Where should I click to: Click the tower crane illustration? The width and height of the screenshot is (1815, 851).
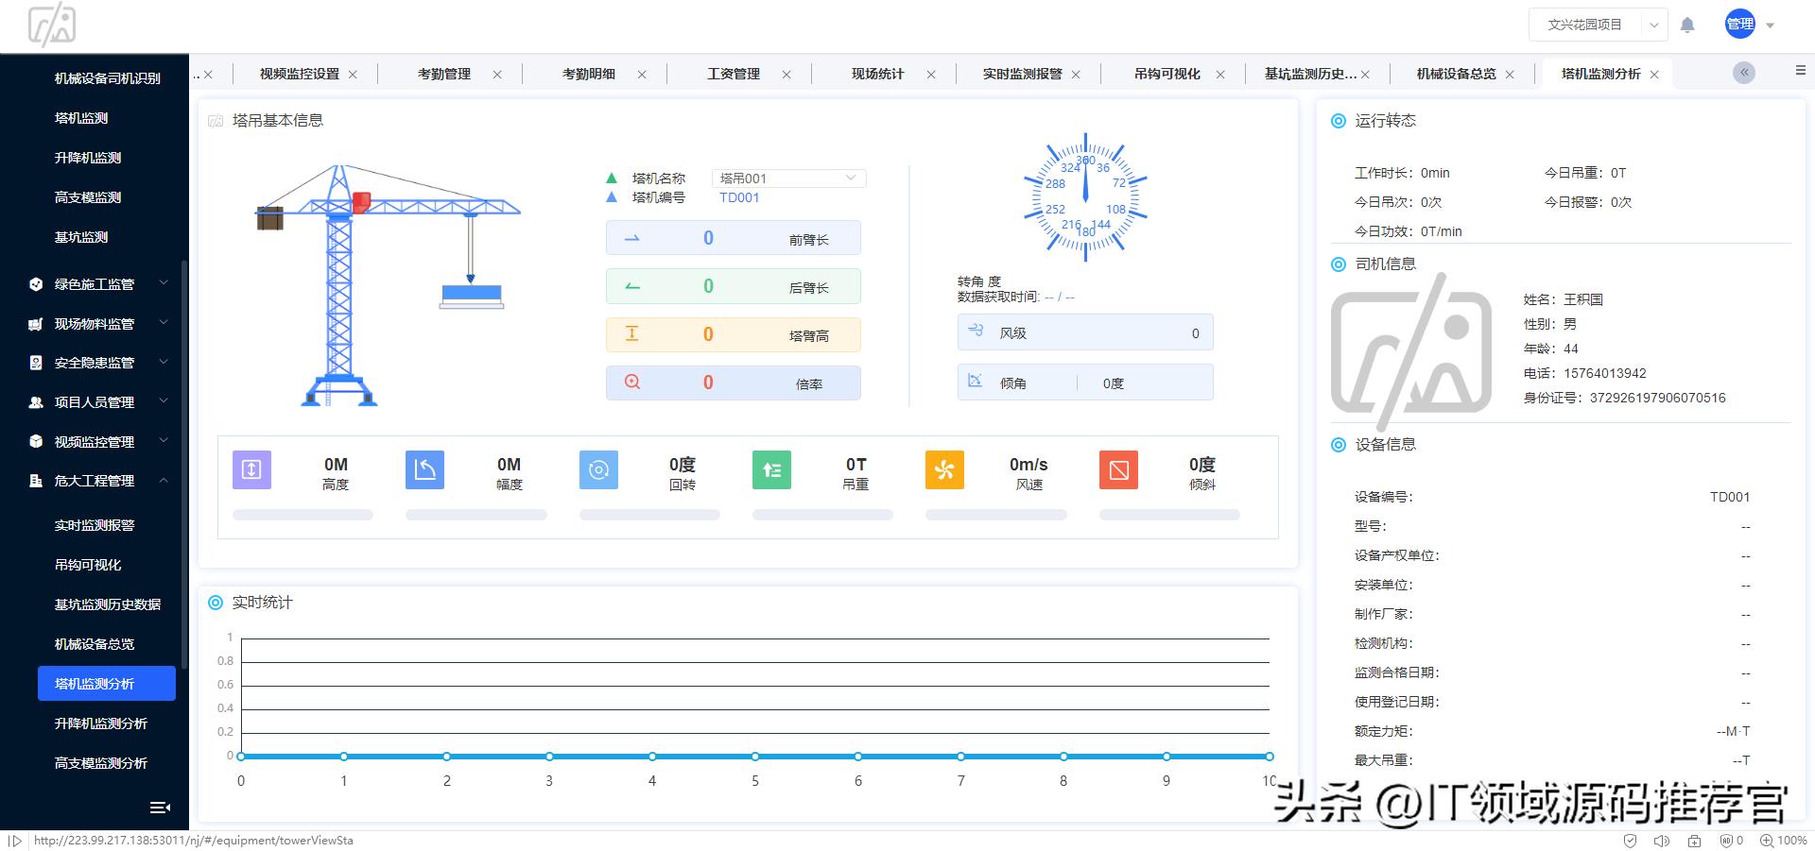388,285
